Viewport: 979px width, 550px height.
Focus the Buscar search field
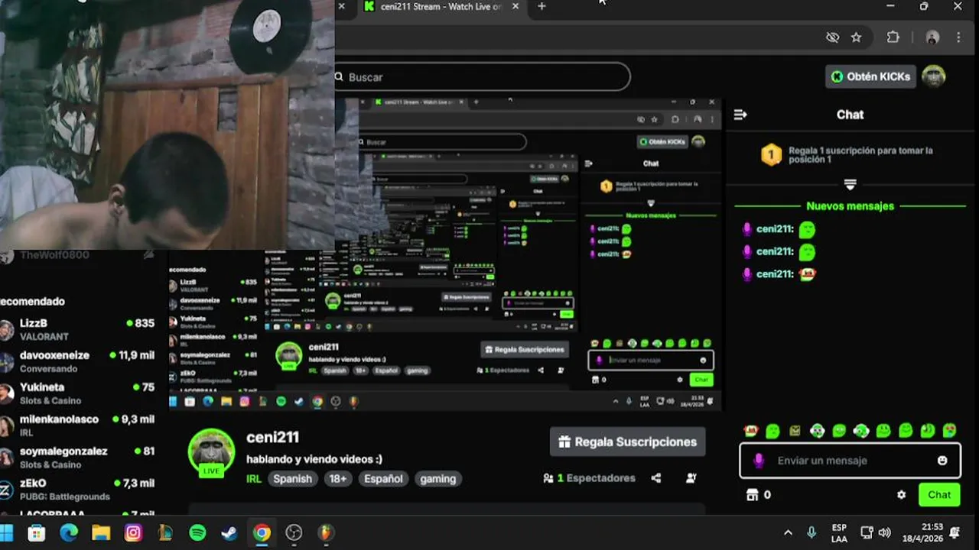click(482, 77)
